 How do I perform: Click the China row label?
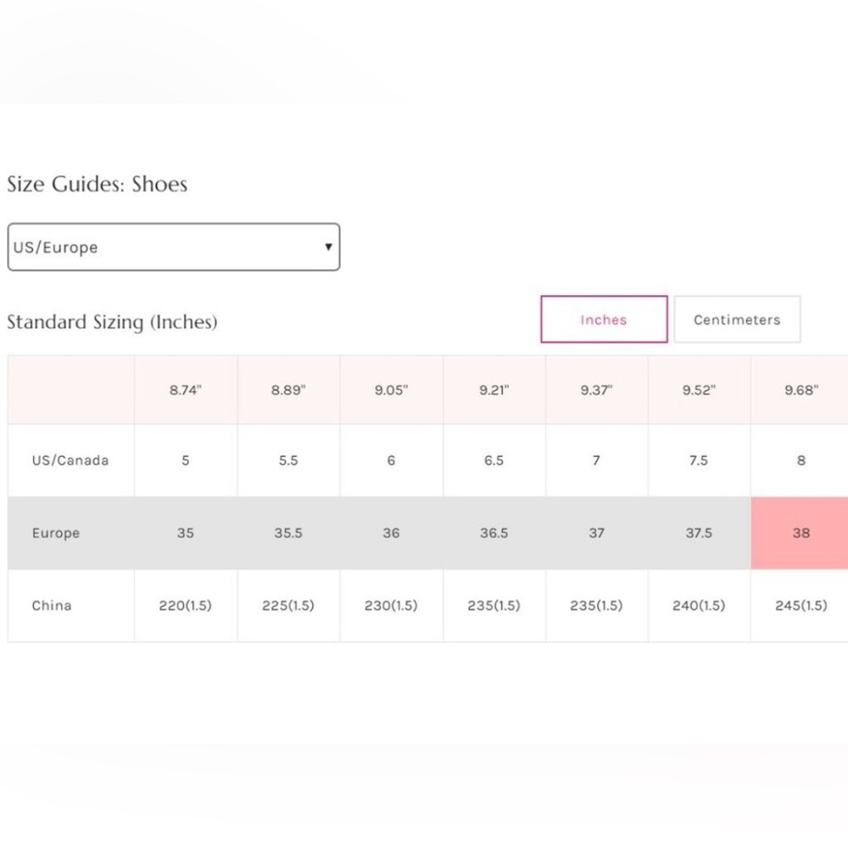[52, 605]
